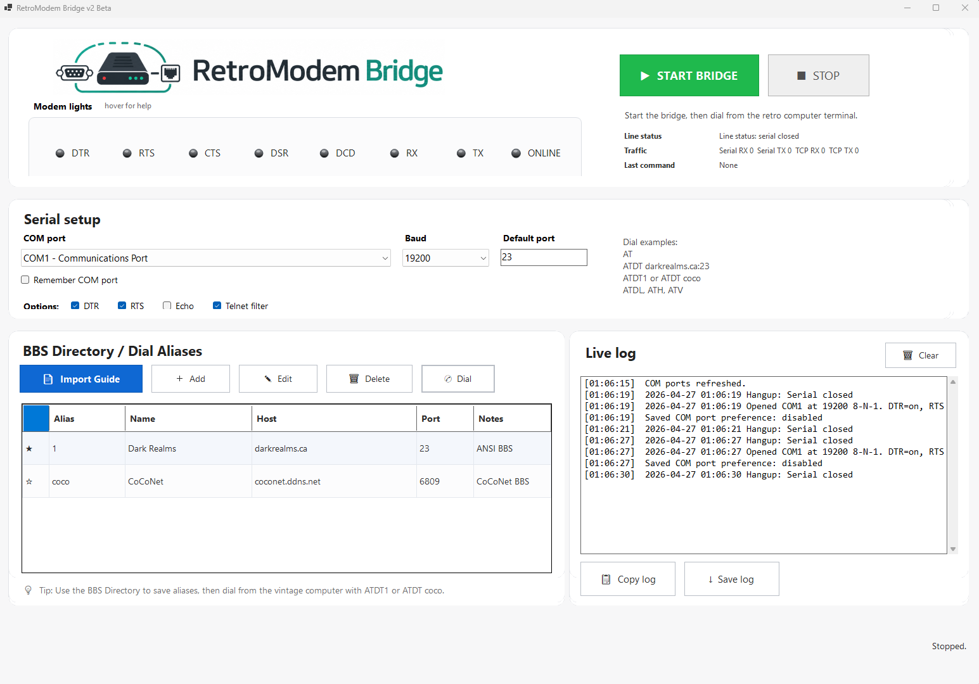Click the Live log scrollbar down arrow
The height and width of the screenshot is (684, 979).
pos(953,549)
